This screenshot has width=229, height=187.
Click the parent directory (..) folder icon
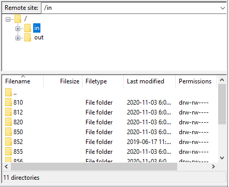pos(8,92)
